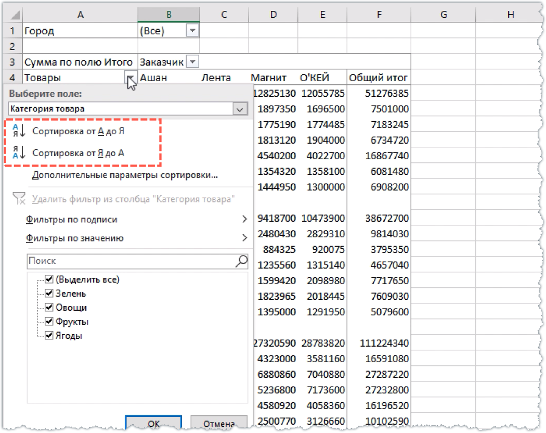Click cell containing Город
546x433 pixels.
(x=80, y=31)
